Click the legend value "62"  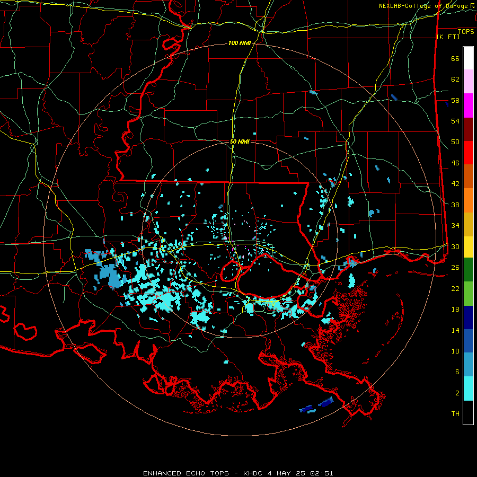point(455,79)
